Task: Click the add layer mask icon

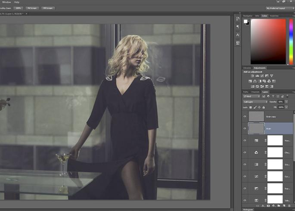Action: point(267,205)
